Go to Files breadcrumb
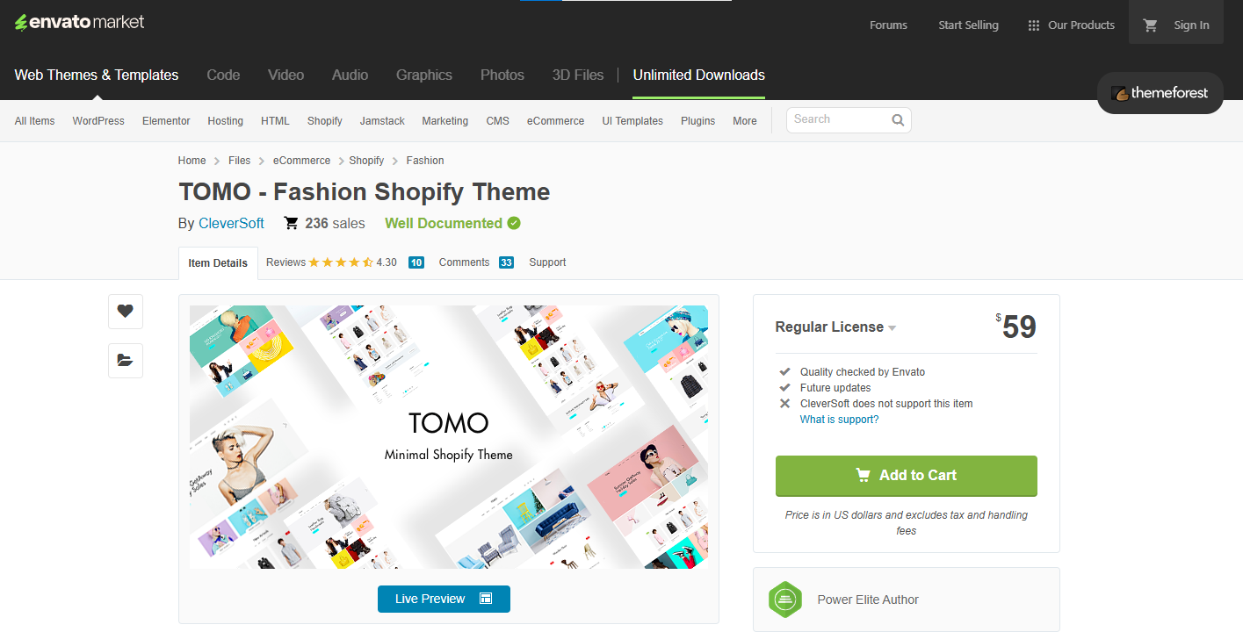 pyautogui.click(x=239, y=161)
